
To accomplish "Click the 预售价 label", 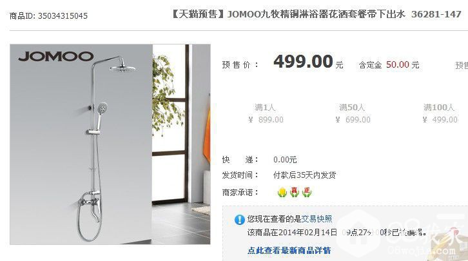I will 240,64.
